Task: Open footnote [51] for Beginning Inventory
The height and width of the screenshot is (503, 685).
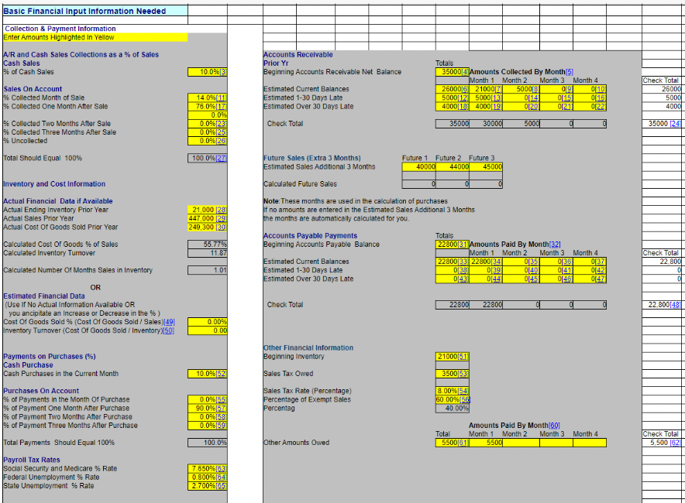Action: [463, 357]
